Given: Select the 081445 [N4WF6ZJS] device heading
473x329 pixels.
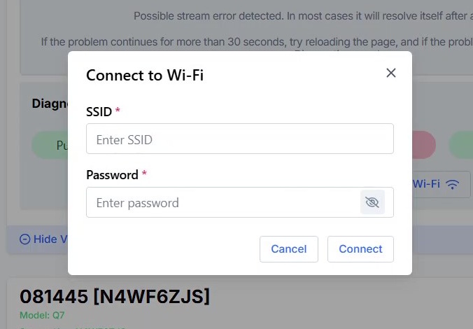Looking at the screenshot, I should (x=115, y=297).
